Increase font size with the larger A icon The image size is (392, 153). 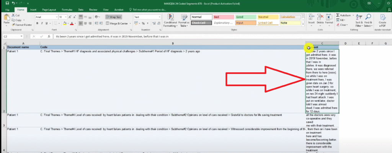[70, 17]
